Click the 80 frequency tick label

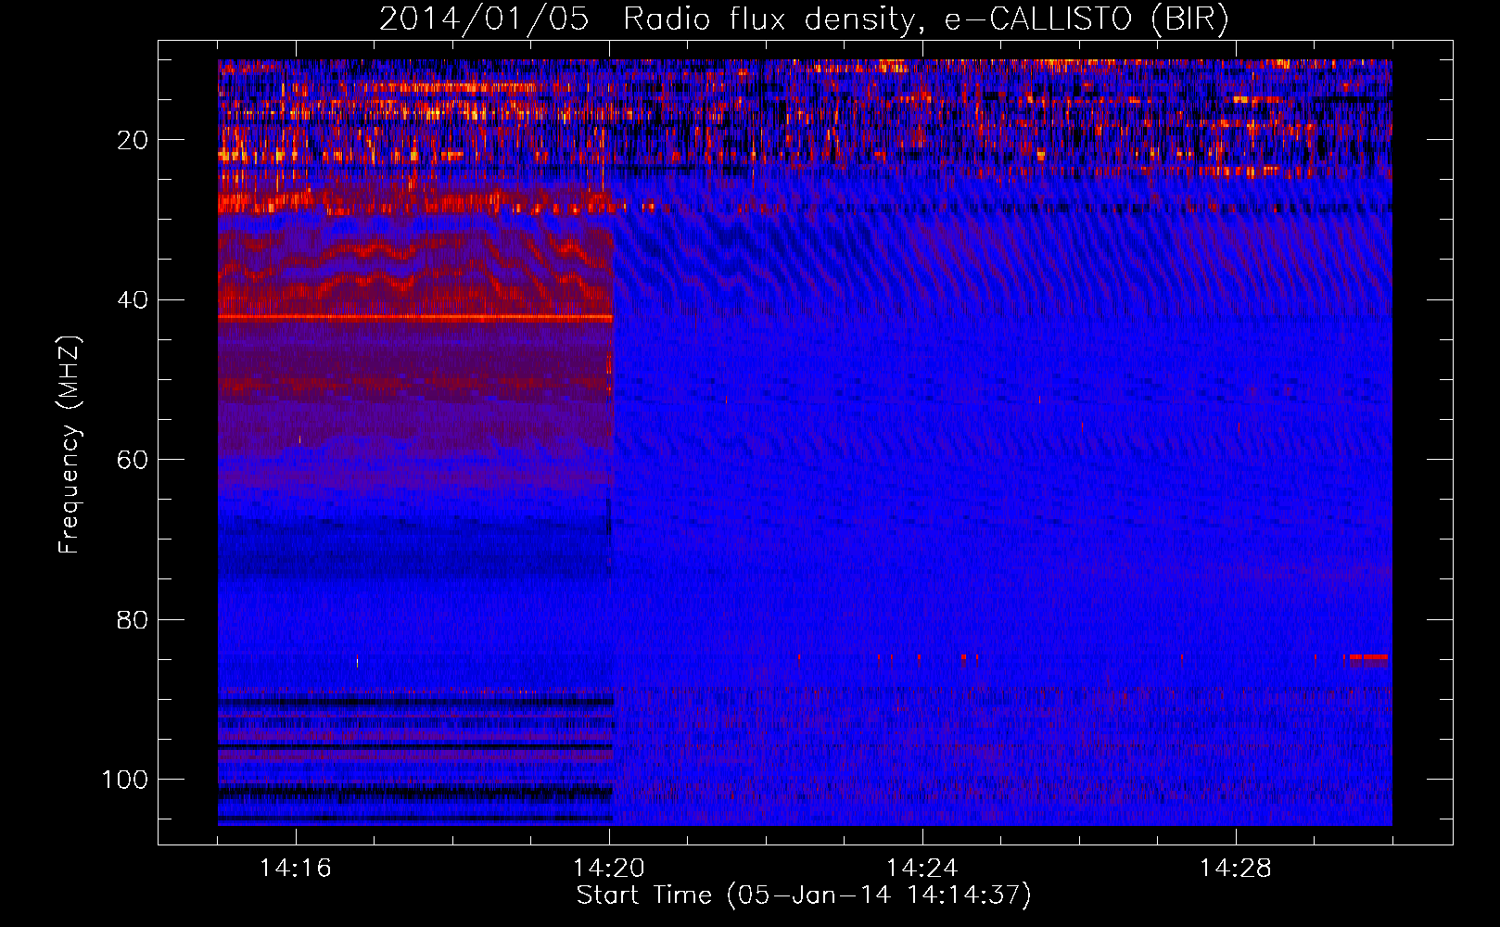click(x=133, y=619)
